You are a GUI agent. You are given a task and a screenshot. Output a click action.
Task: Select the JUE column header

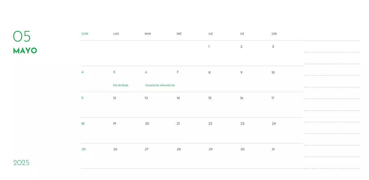point(210,34)
